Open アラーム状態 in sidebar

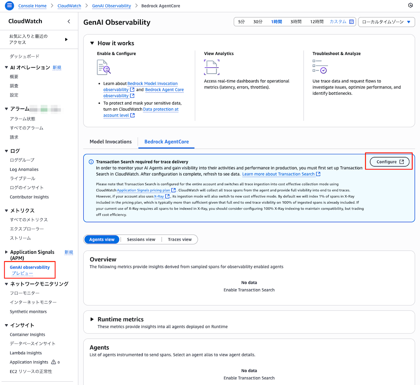[23, 119]
